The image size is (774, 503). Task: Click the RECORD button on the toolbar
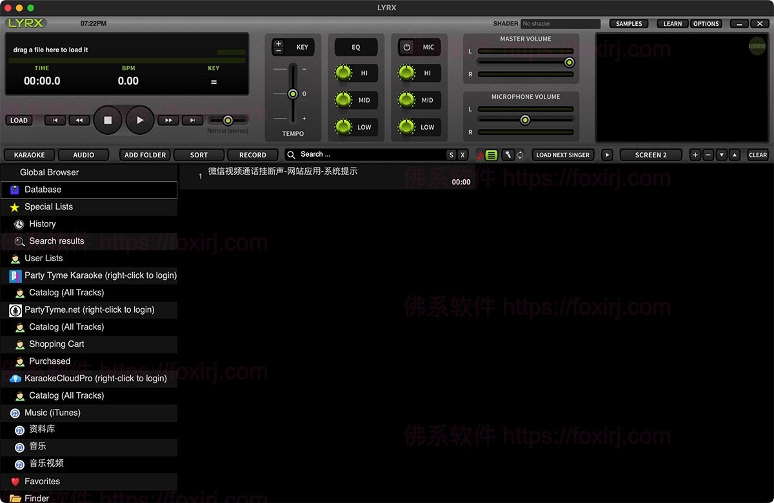pos(252,155)
